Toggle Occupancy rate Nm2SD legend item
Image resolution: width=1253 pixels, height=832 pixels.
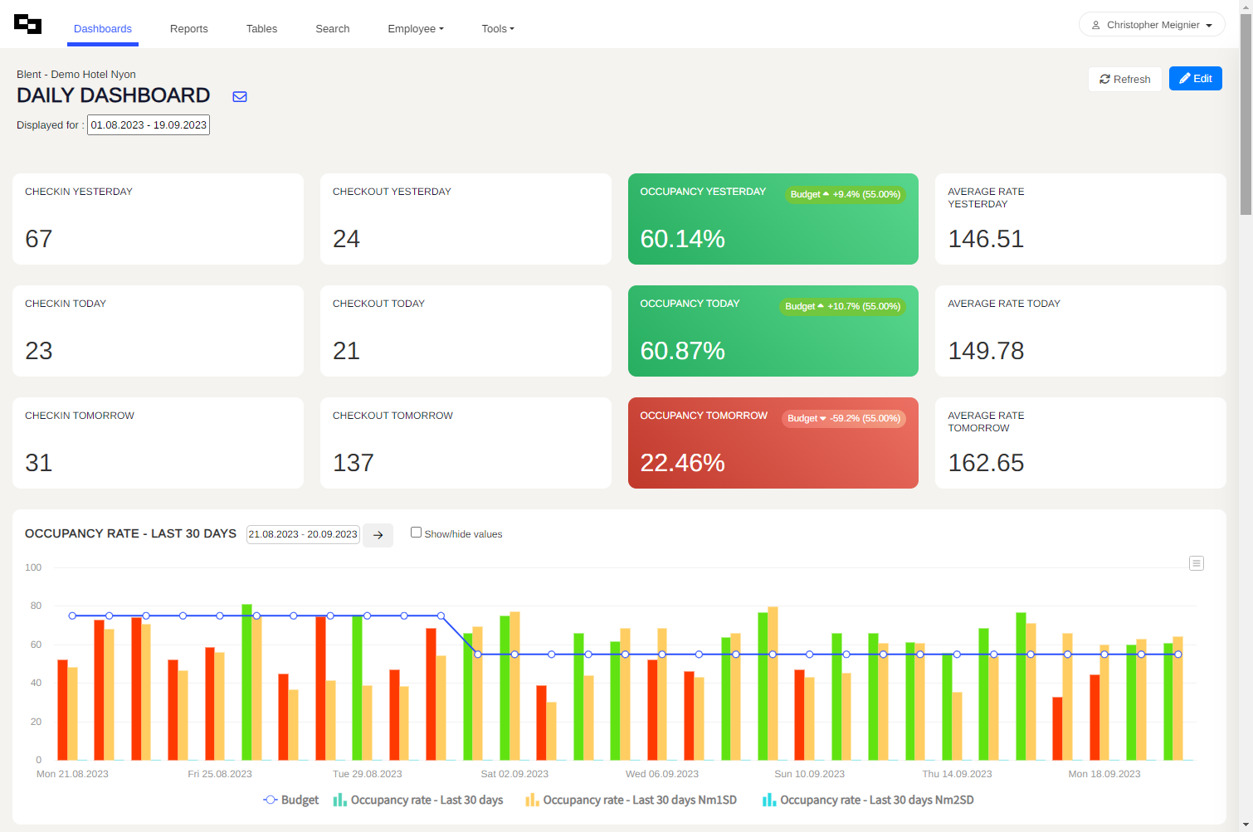pos(868,800)
